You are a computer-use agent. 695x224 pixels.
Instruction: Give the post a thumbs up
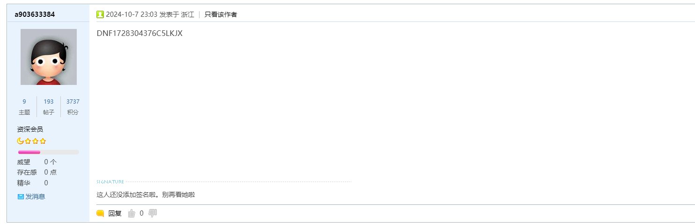(132, 213)
